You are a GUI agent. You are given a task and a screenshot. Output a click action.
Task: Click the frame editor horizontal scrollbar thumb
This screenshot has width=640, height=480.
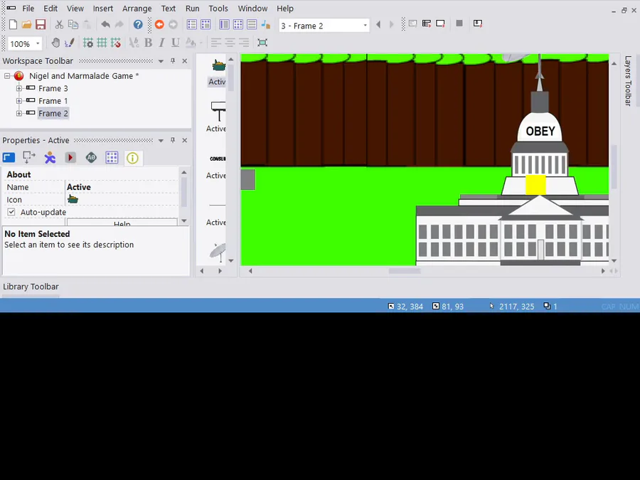tap(405, 271)
